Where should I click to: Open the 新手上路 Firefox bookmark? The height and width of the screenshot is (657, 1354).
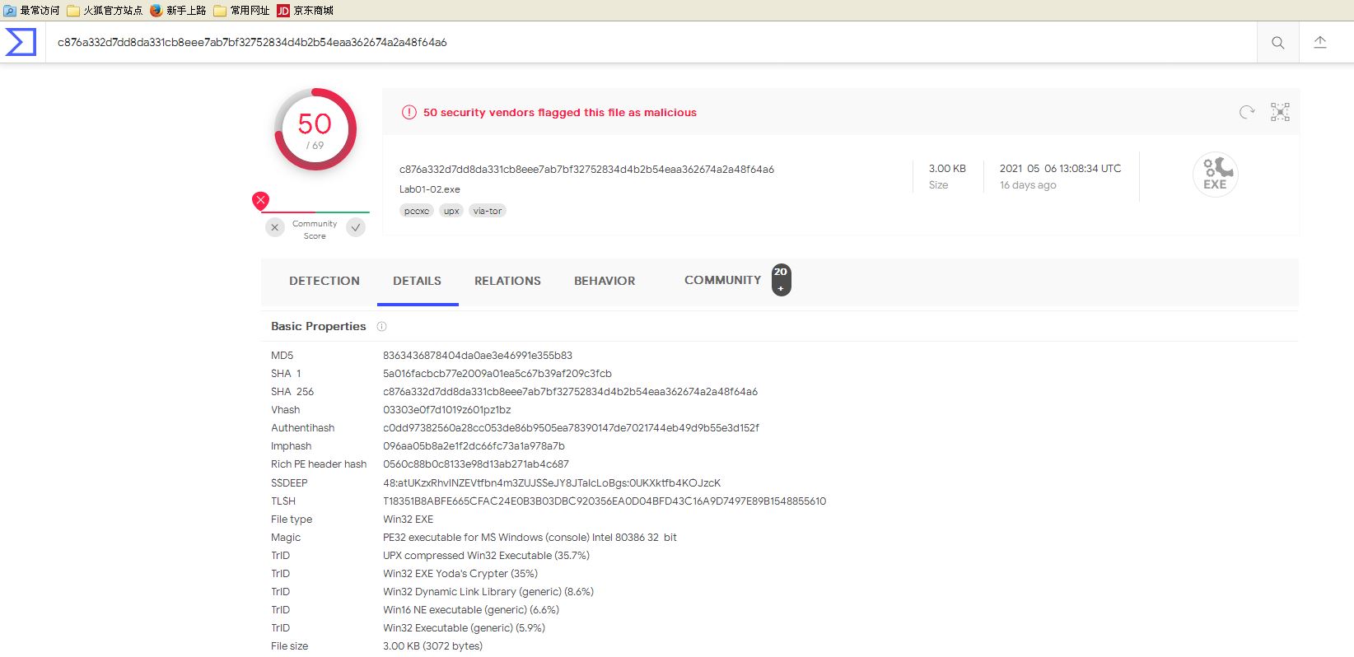(178, 11)
